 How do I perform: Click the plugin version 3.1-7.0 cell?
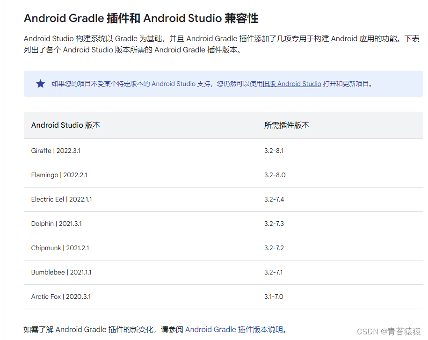pyautogui.click(x=274, y=297)
